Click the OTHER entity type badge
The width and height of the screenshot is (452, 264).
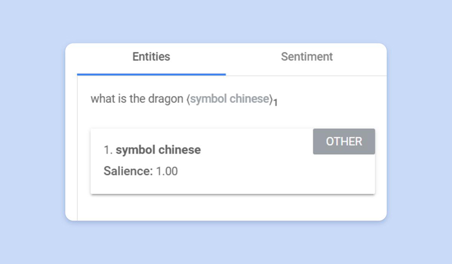click(x=344, y=141)
